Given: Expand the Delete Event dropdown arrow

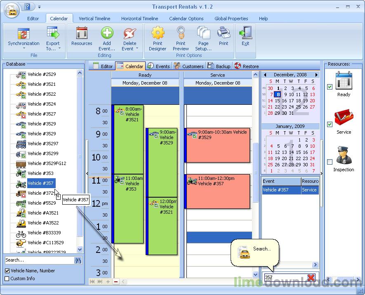Looking at the screenshot, I should click(x=137, y=48).
